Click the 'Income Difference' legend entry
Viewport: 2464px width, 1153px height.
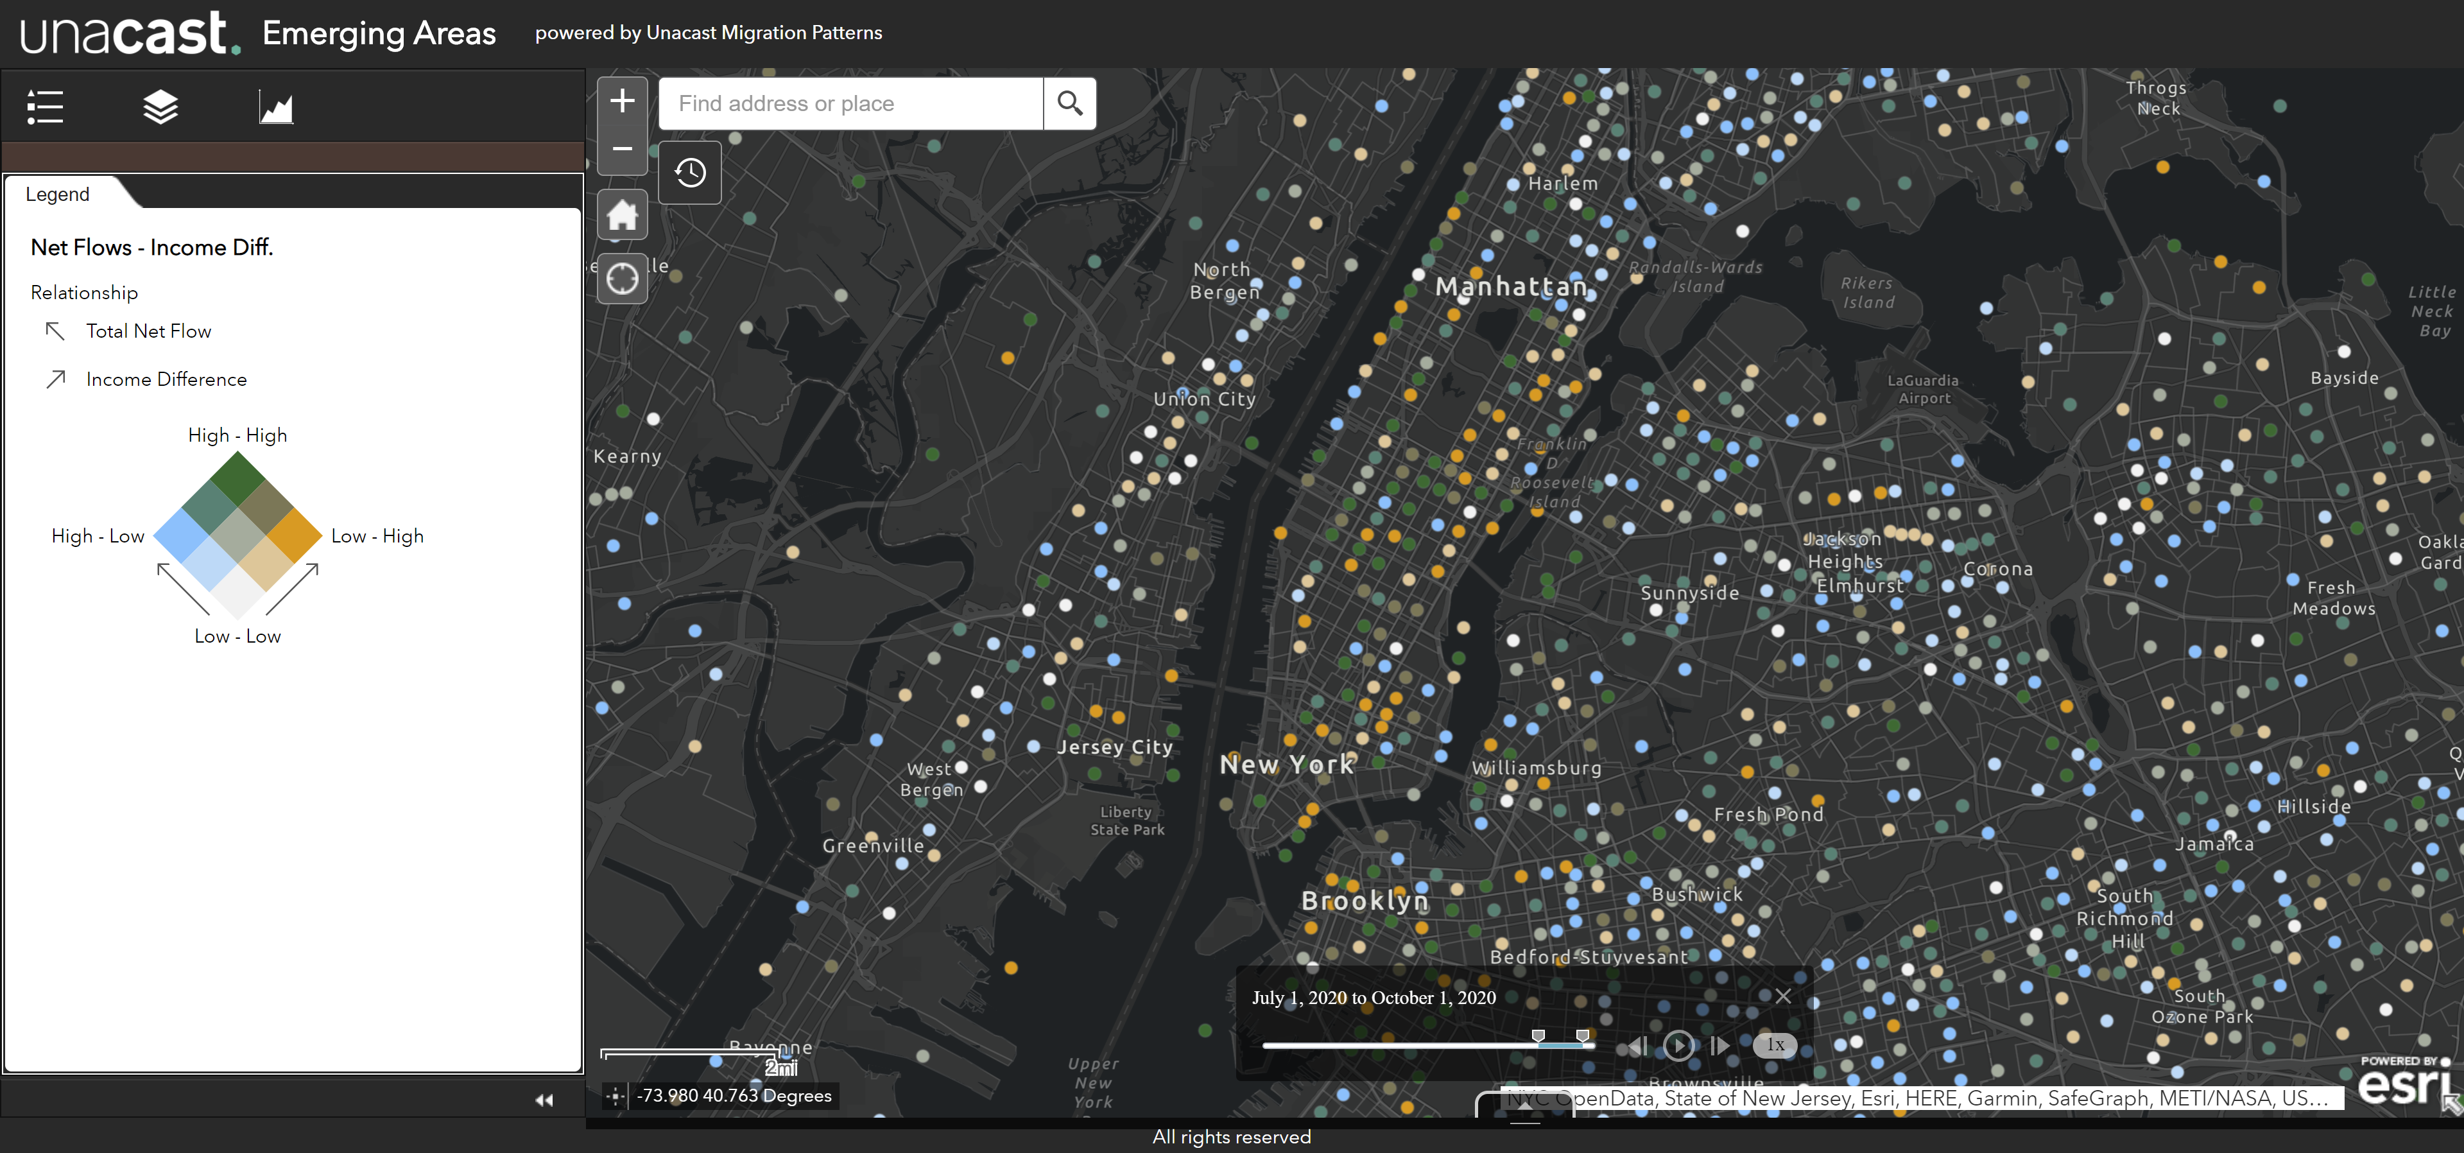click(166, 379)
